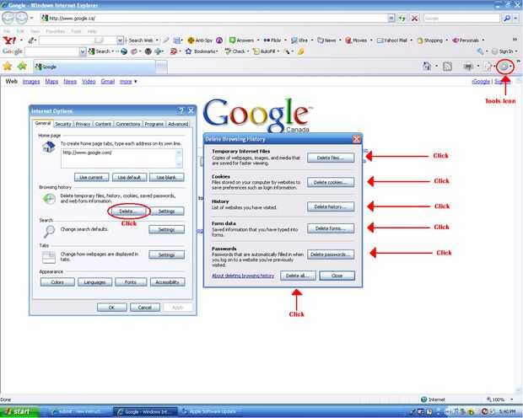Image resolution: width=523 pixels, height=418 pixels.
Task: Click the Page icon in command bar
Action: pyautogui.click(x=488, y=67)
